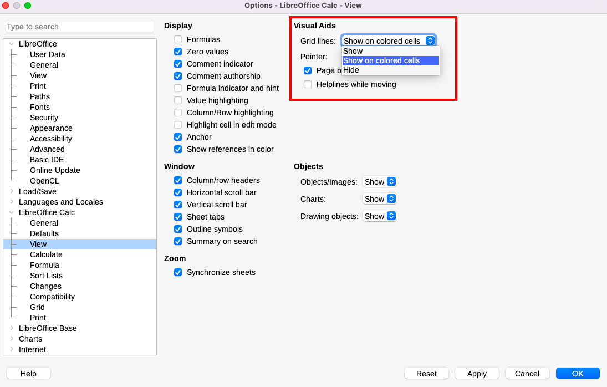Toggle Outline symbols checkbox
The image size is (607, 387).
tap(178, 229)
